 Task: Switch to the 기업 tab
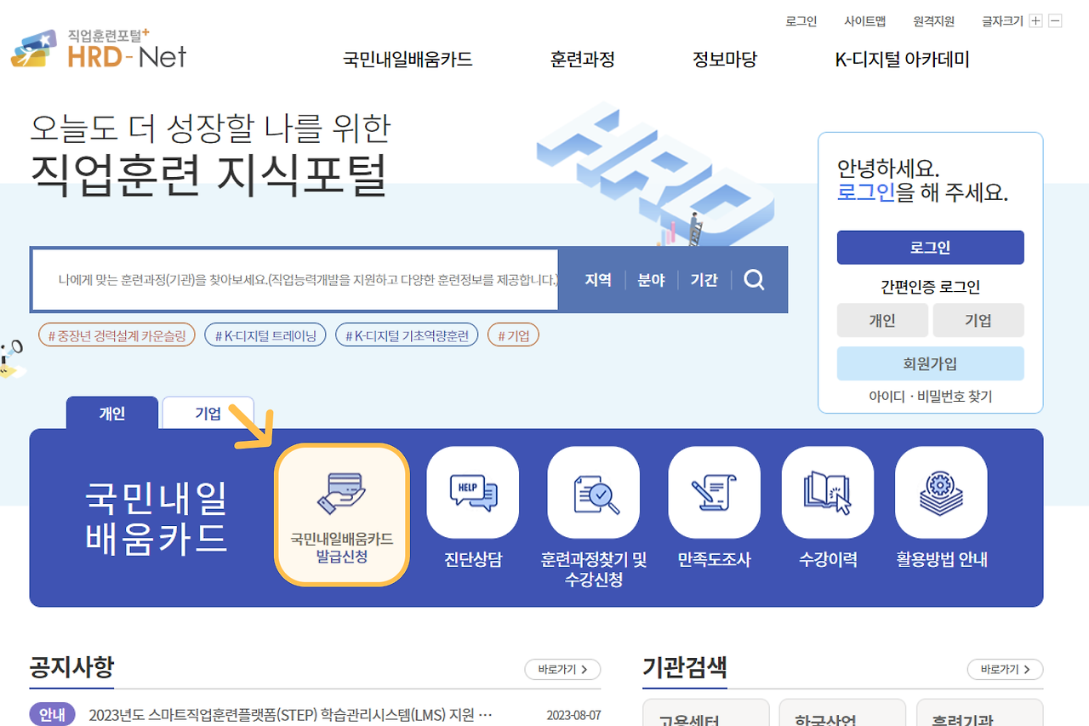click(207, 411)
